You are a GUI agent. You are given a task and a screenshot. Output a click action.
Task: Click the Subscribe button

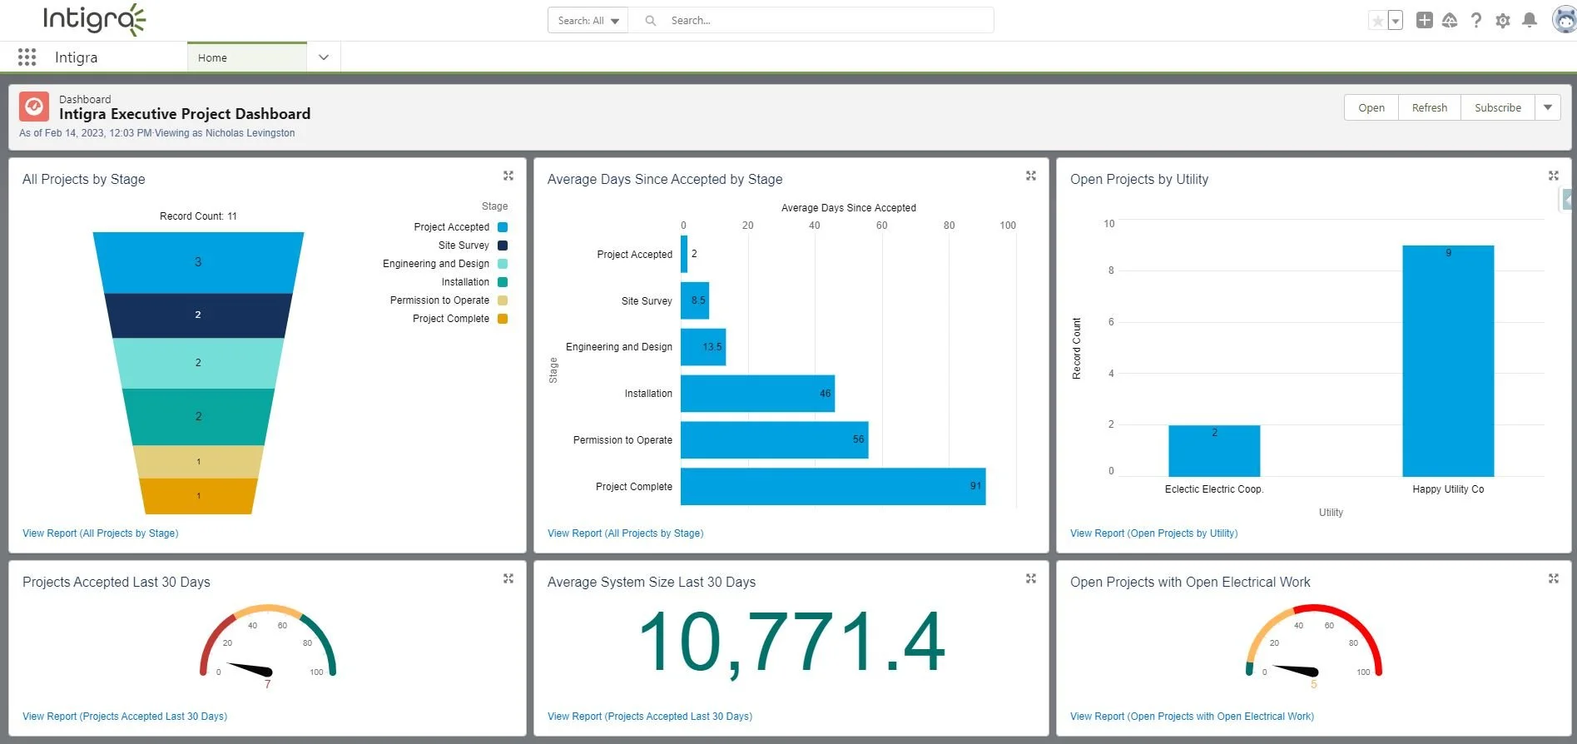[x=1498, y=107]
